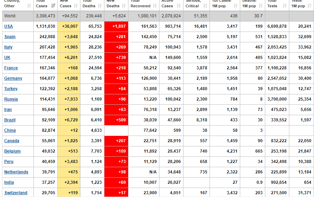Sort by Serious, Critical column arrows
The image size is (314, 197).
[205, 6]
